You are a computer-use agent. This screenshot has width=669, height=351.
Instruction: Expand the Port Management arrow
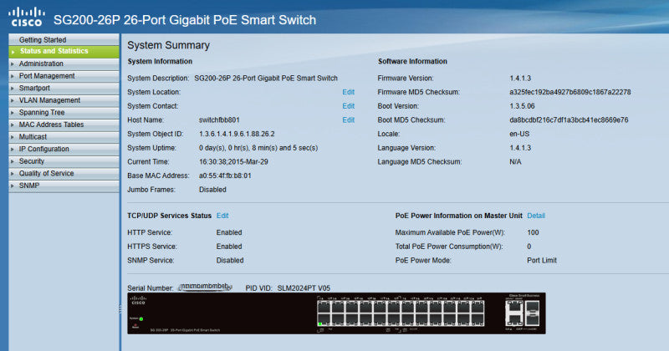coord(13,76)
